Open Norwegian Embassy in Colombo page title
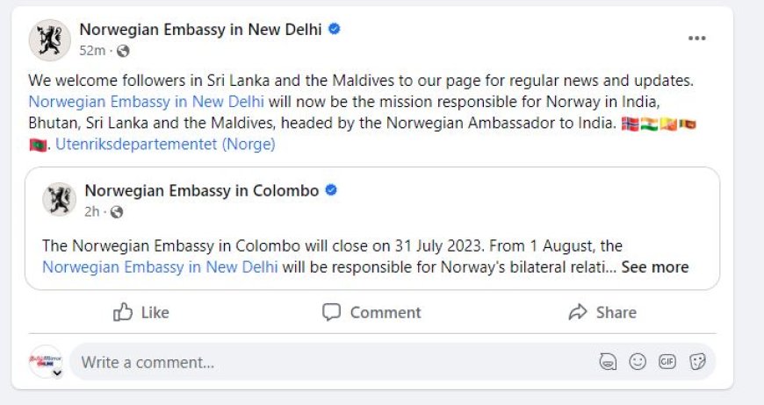Image resolution: width=764 pixels, height=405 pixels. point(201,190)
